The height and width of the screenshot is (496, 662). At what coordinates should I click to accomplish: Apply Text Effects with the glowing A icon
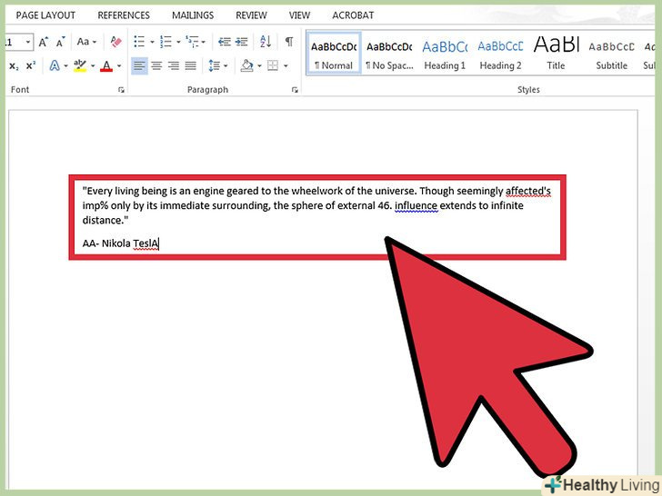pos(55,66)
